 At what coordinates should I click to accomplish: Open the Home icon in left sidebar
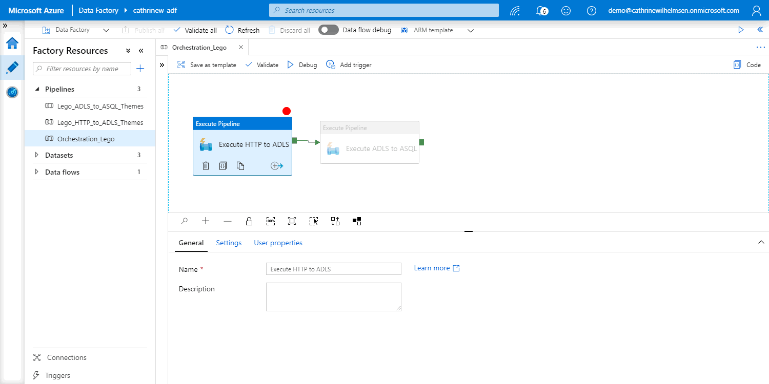12,44
